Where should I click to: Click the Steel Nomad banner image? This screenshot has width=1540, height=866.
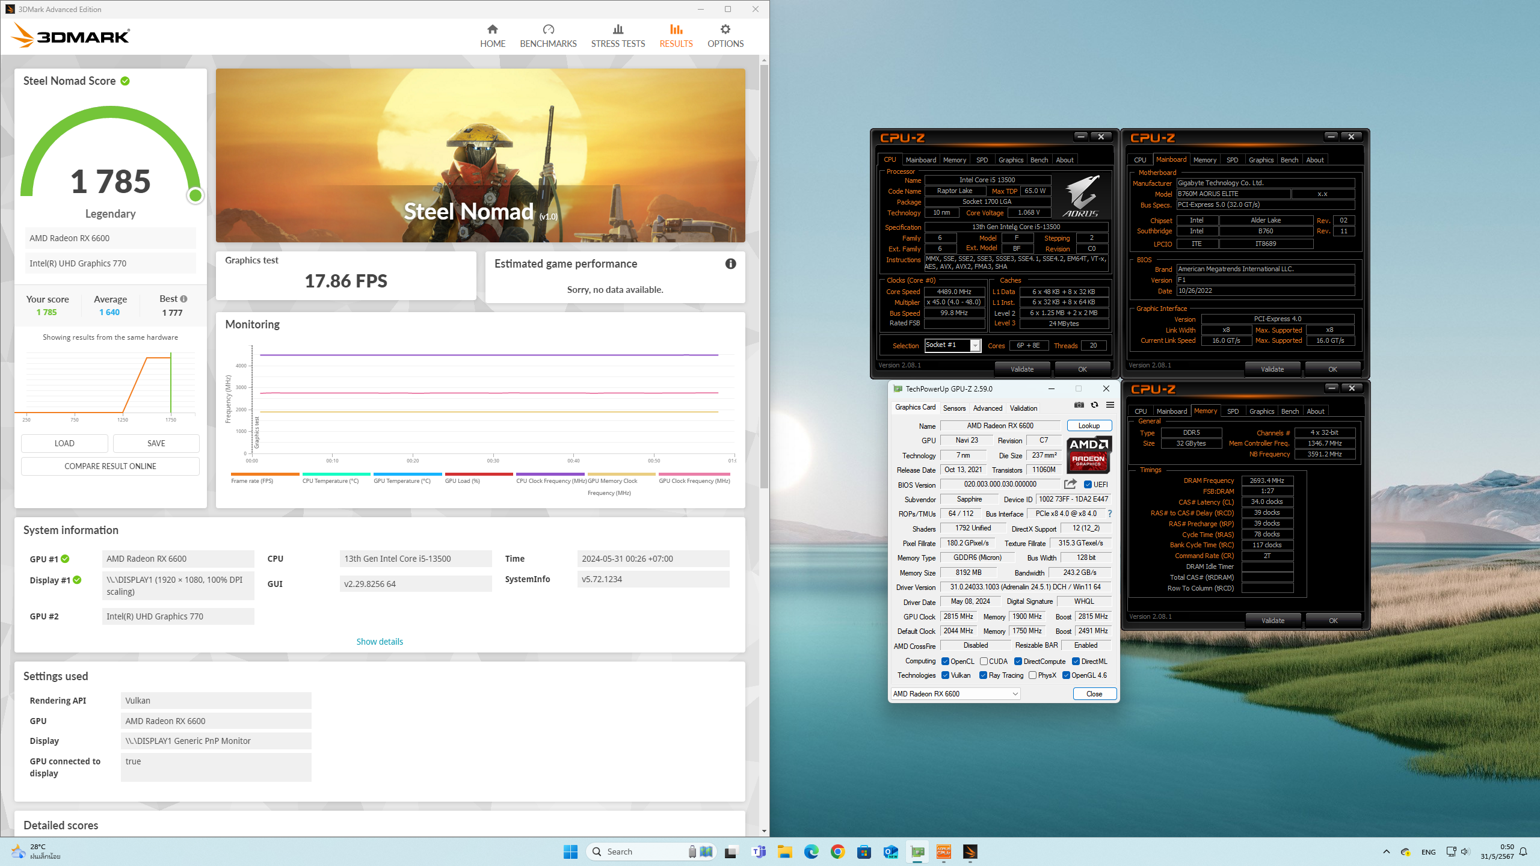pos(480,155)
